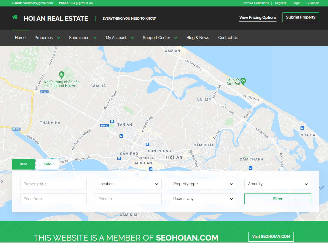Click the Submit Property button
The image size is (328, 243).
point(301,17)
